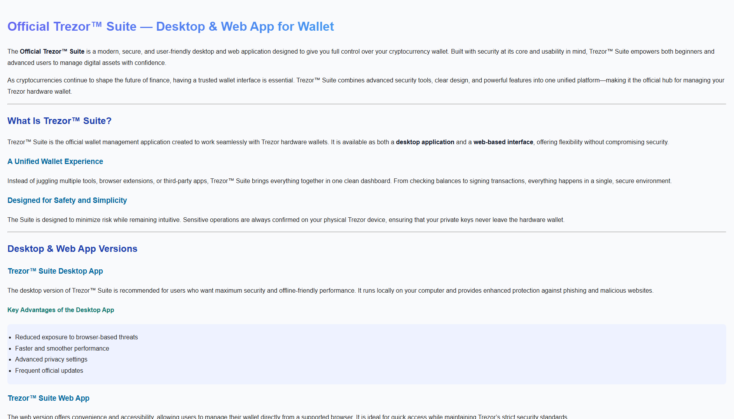Image resolution: width=734 pixels, height=419 pixels.
Task: Click the subheading "Designed for Safety and Simplicity"
Action: [x=67, y=200]
